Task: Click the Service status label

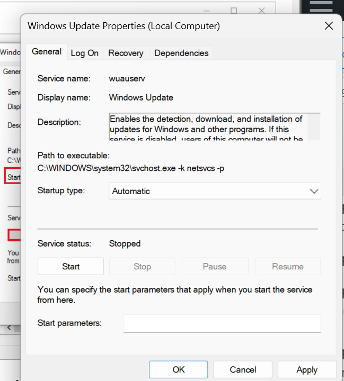Action: (x=64, y=243)
